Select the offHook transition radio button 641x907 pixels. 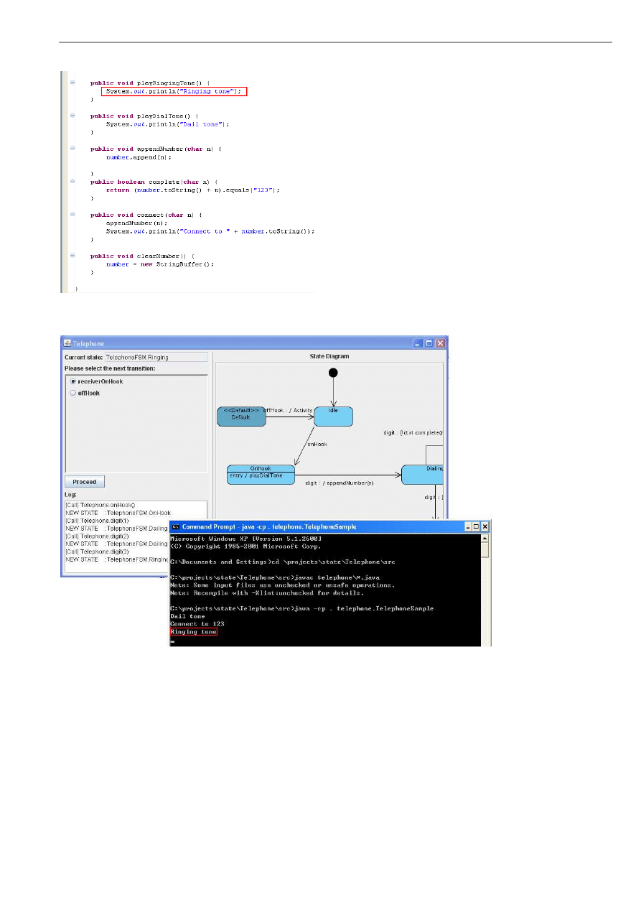click(x=72, y=393)
